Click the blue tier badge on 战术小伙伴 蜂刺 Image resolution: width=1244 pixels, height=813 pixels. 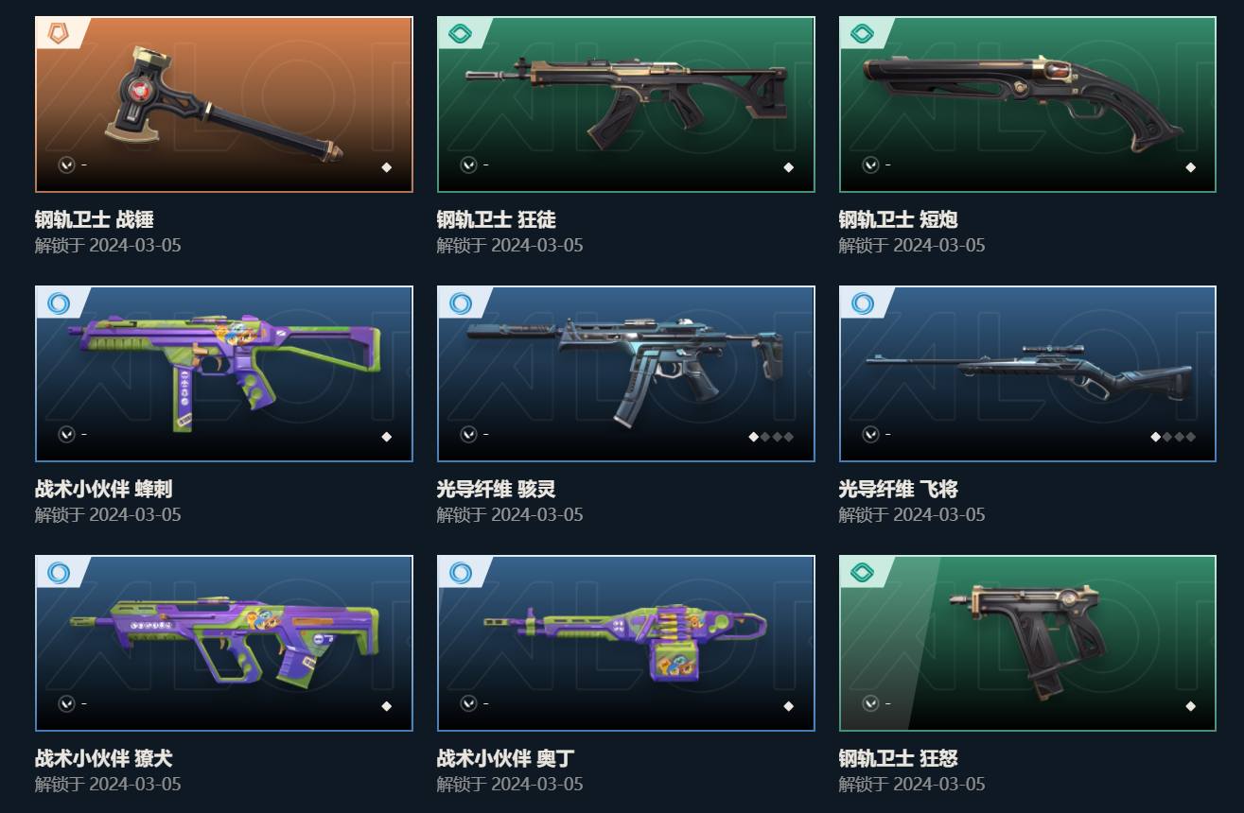tap(59, 303)
